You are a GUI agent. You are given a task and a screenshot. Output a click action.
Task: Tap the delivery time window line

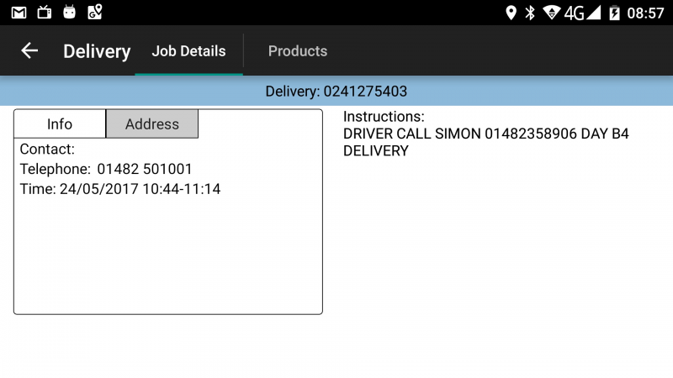[x=120, y=189]
